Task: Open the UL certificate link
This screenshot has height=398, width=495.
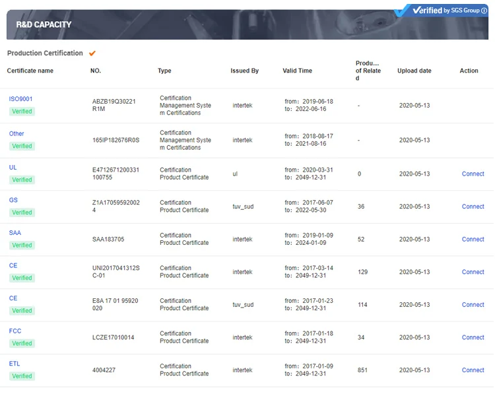Action: 13,167
